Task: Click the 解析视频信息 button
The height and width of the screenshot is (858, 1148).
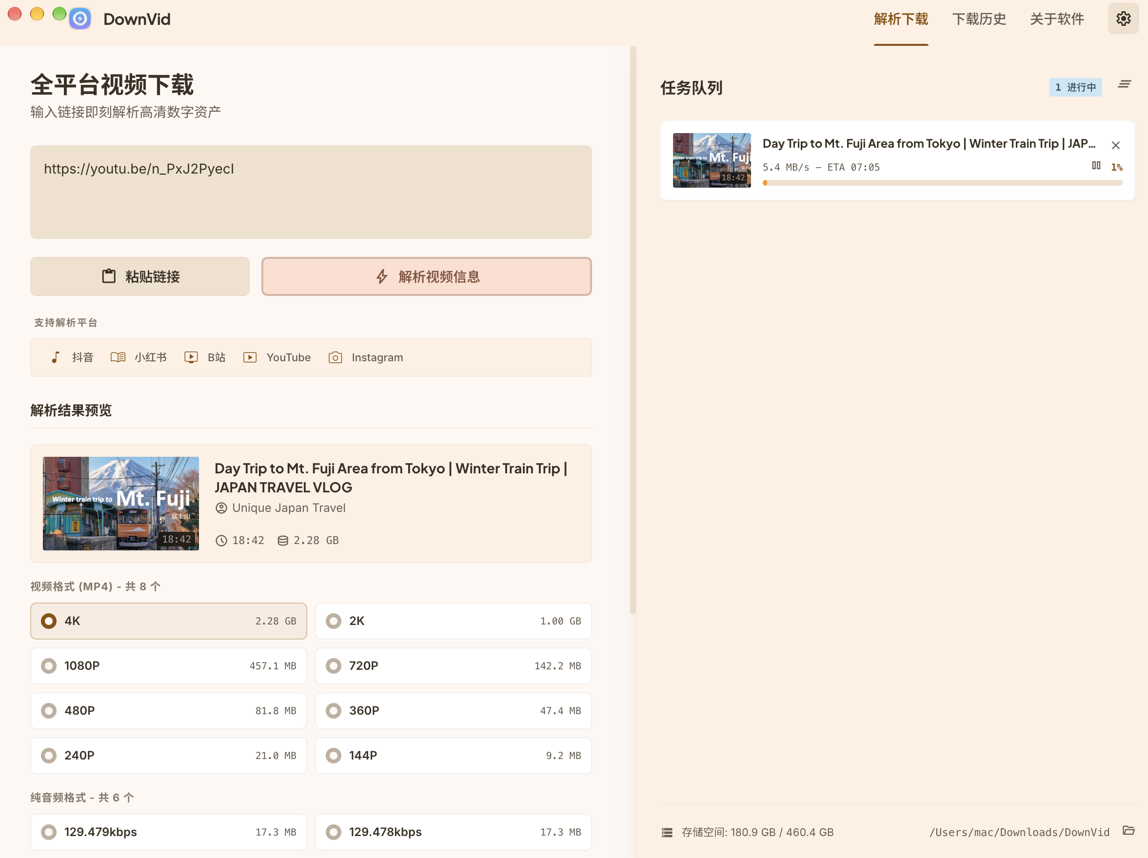Action: (x=427, y=276)
